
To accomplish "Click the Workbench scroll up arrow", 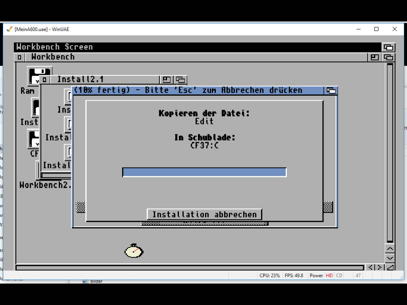I will point(390,249).
